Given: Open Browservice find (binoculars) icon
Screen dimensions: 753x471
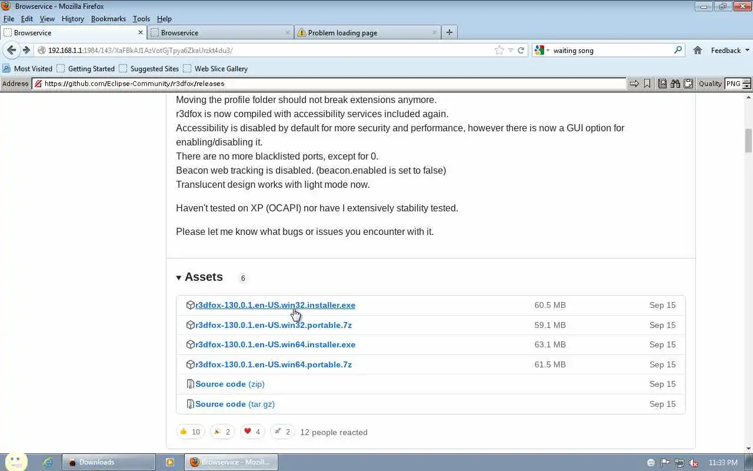Looking at the screenshot, I should tap(675, 84).
